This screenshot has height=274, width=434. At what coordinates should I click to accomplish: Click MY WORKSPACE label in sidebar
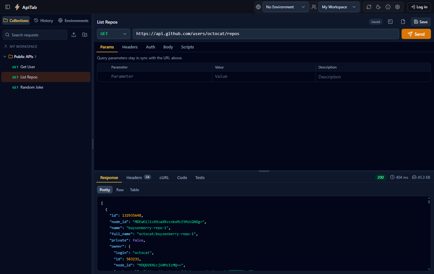coord(23,47)
